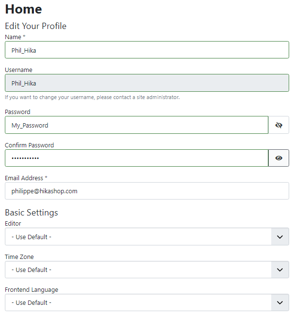Click the Editor label text
The height and width of the screenshot is (315, 294).
pyautogui.click(x=13, y=224)
